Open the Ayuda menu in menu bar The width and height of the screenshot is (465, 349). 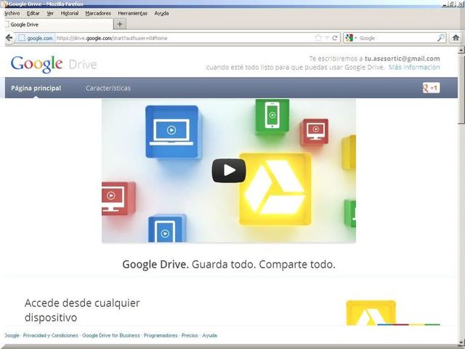coord(161,13)
